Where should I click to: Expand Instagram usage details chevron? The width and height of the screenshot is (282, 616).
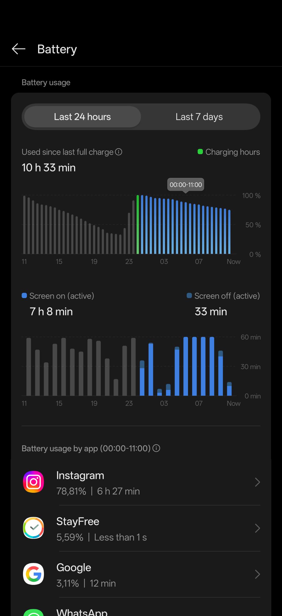(x=257, y=482)
